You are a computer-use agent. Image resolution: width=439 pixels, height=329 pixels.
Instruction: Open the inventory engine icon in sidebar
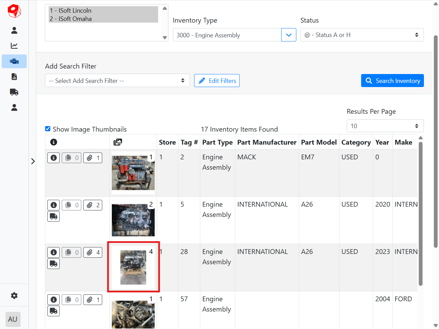pos(14,61)
